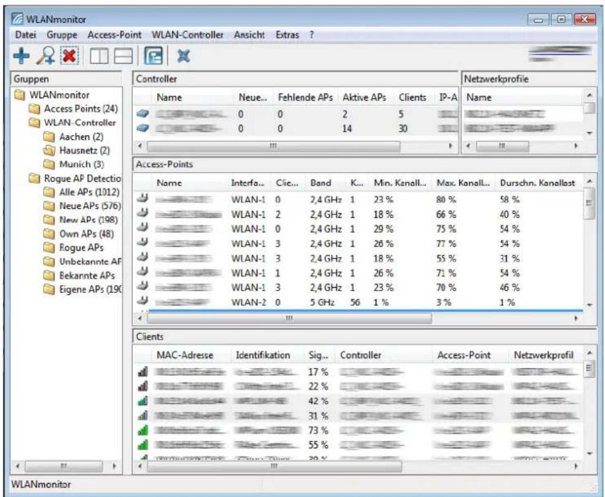Open the Access Points (24) folder
This screenshot has height=497, width=605.
[73, 109]
